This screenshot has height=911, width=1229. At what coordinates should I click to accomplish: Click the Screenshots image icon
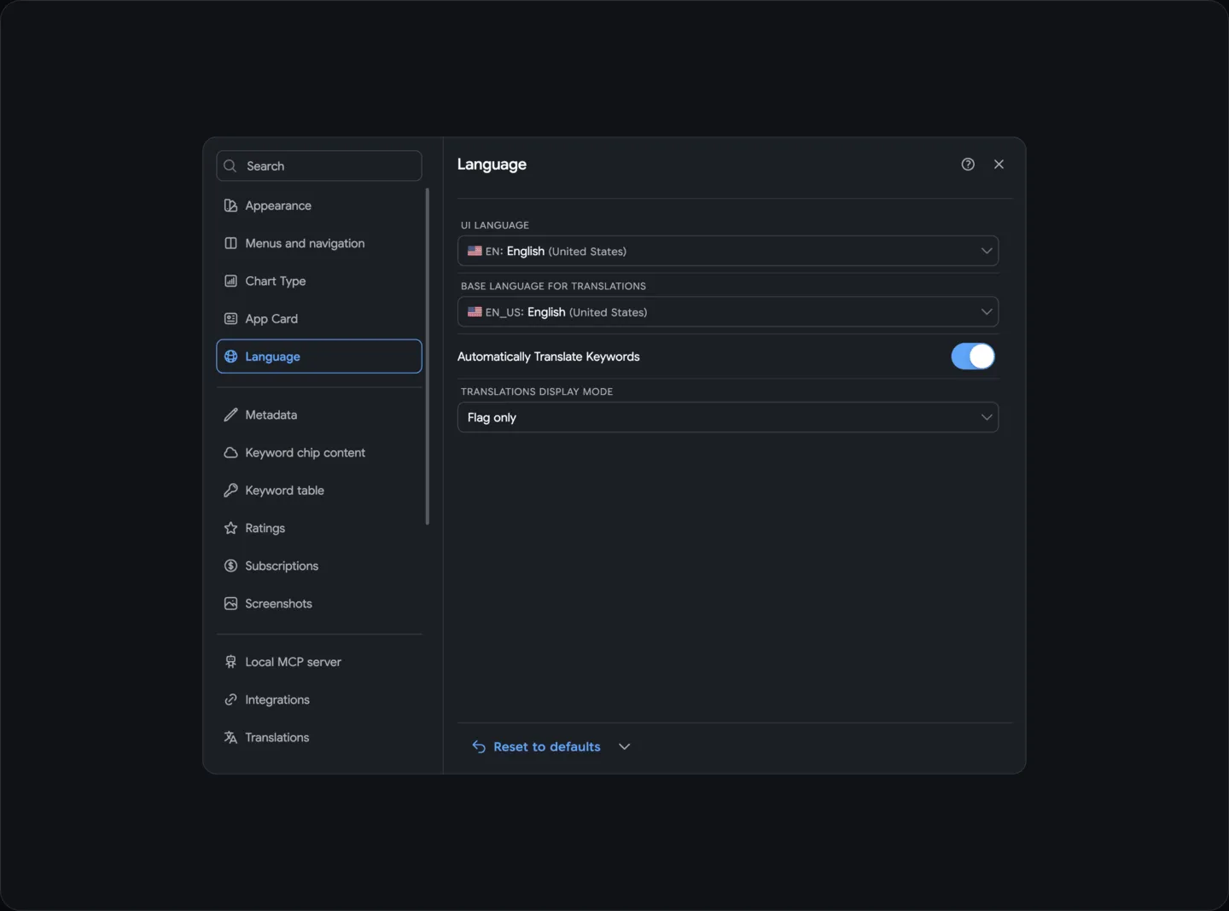point(230,603)
